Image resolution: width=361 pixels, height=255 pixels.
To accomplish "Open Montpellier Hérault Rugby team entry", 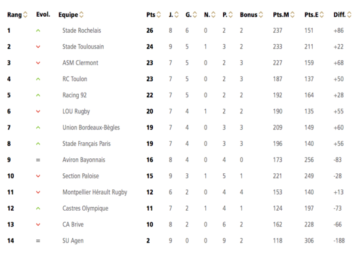I will [95, 192].
